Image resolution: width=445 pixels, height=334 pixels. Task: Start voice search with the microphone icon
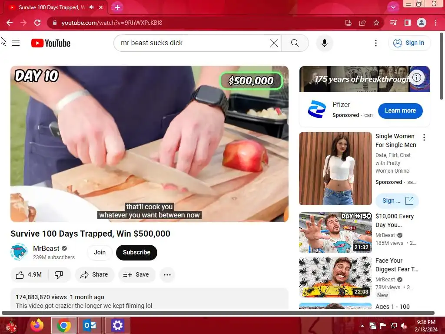[x=324, y=43]
